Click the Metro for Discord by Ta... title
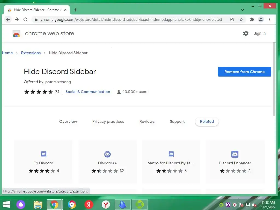The width and height of the screenshot is (280, 210). (170, 163)
